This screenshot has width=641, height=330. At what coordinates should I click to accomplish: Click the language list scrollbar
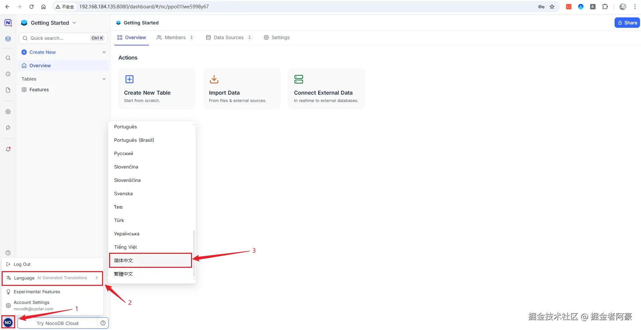click(194, 253)
